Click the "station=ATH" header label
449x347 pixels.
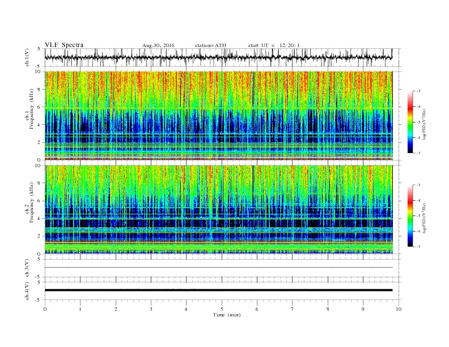210,45
